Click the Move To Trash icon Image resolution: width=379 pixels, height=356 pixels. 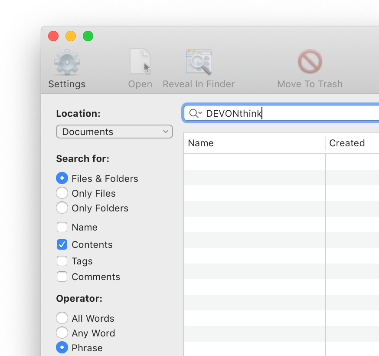(x=310, y=62)
